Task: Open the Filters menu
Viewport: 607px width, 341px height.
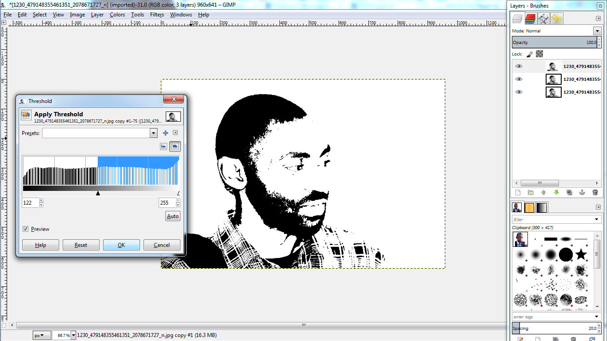Action: [x=157, y=15]
